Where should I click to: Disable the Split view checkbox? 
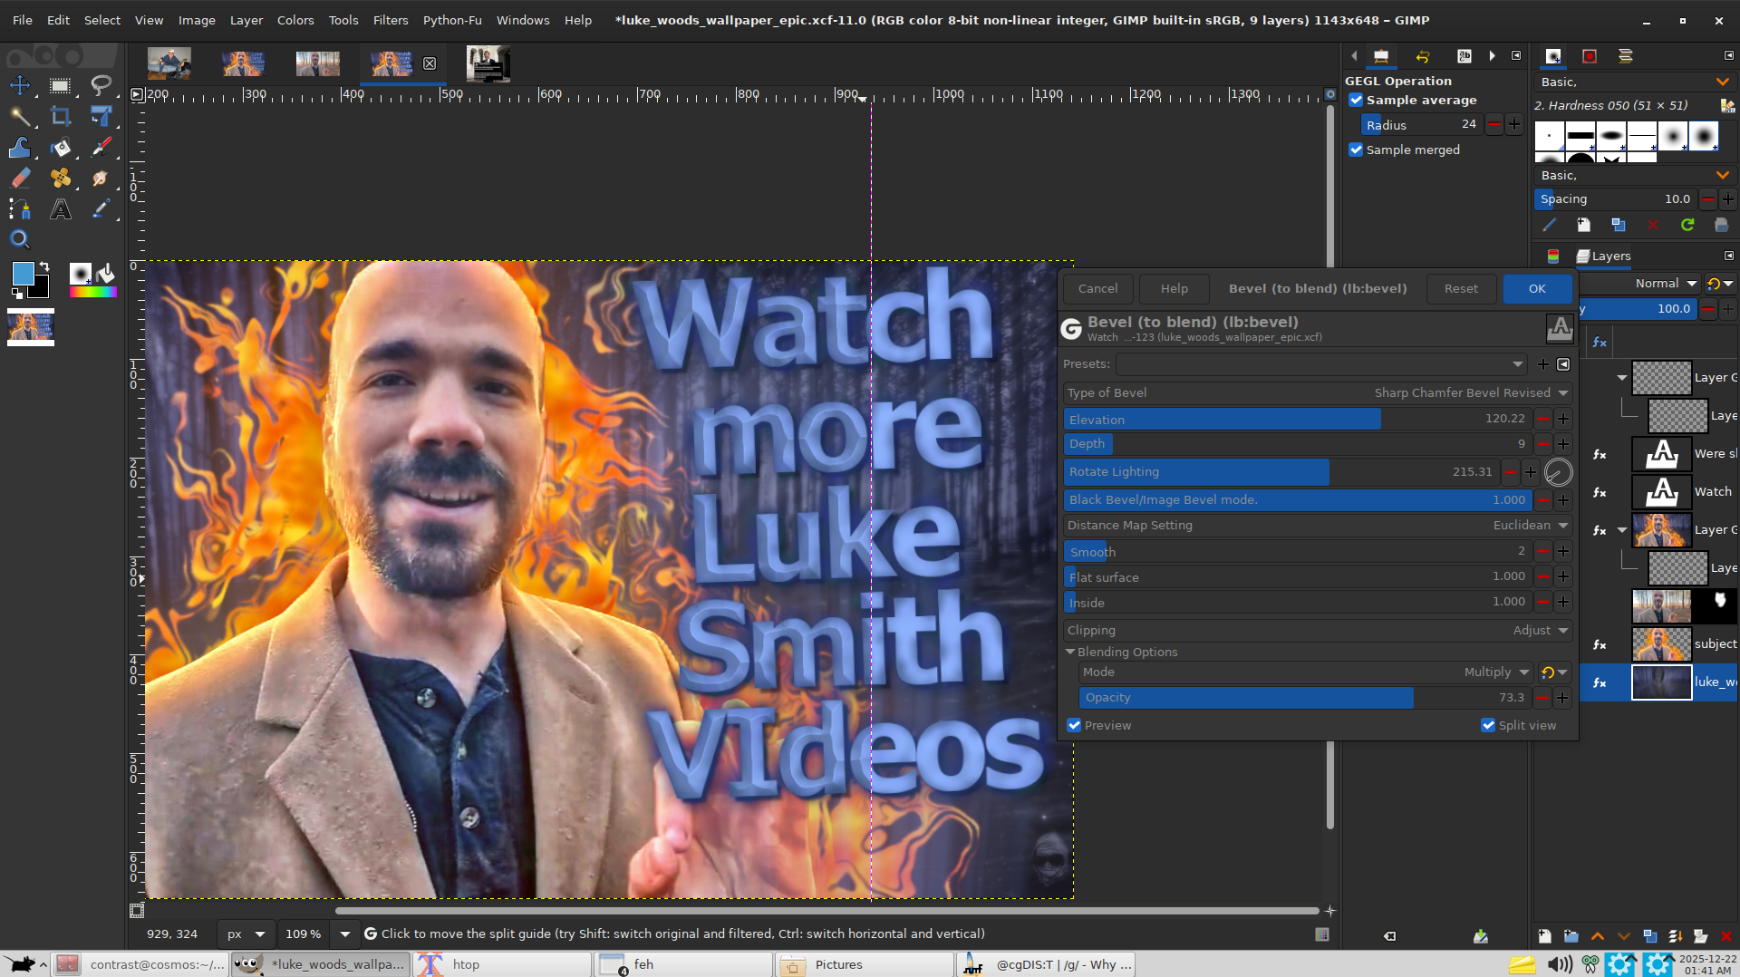1487,725
